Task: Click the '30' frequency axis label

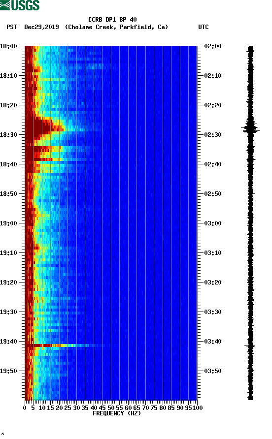Action: [76, 408]
